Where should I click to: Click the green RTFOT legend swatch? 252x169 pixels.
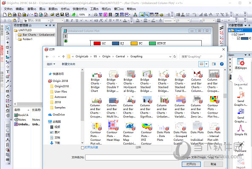point(152,44)
